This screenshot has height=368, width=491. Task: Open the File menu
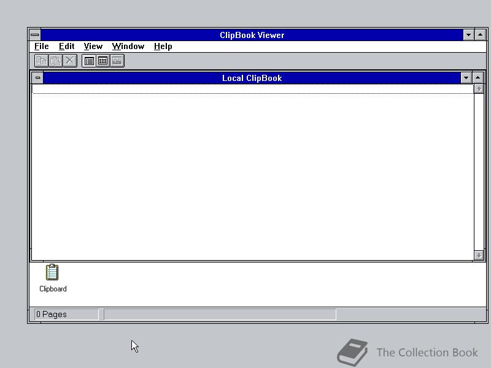click(42, 47)
